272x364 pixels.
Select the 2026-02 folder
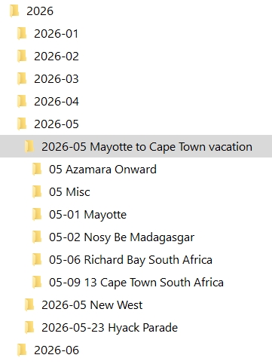[x=57, y=57]
